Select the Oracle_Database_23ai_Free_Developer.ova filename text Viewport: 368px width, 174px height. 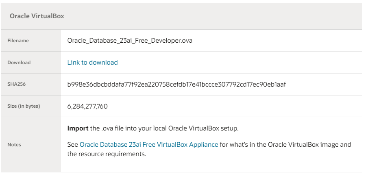pos(130,41)
